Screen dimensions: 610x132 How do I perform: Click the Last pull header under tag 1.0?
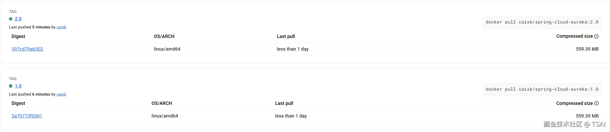pos(284,103)
